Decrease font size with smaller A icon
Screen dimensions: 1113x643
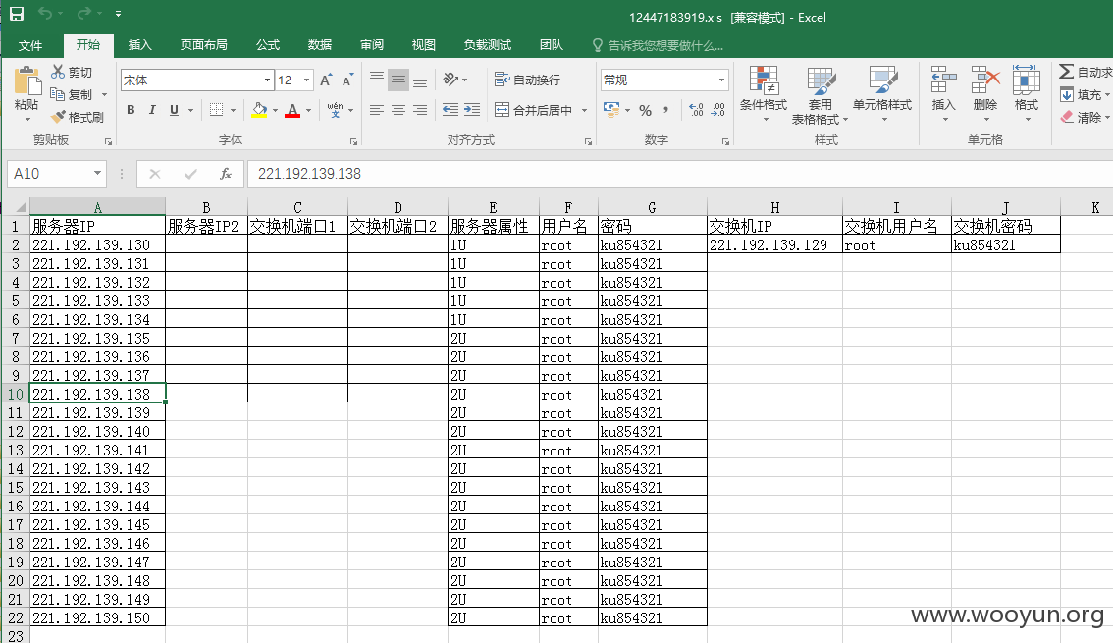click(347, 80)
